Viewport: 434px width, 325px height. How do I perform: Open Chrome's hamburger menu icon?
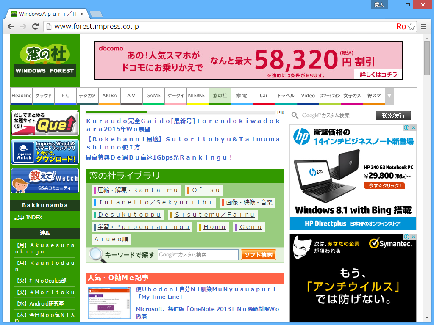(x=423, y=26)
